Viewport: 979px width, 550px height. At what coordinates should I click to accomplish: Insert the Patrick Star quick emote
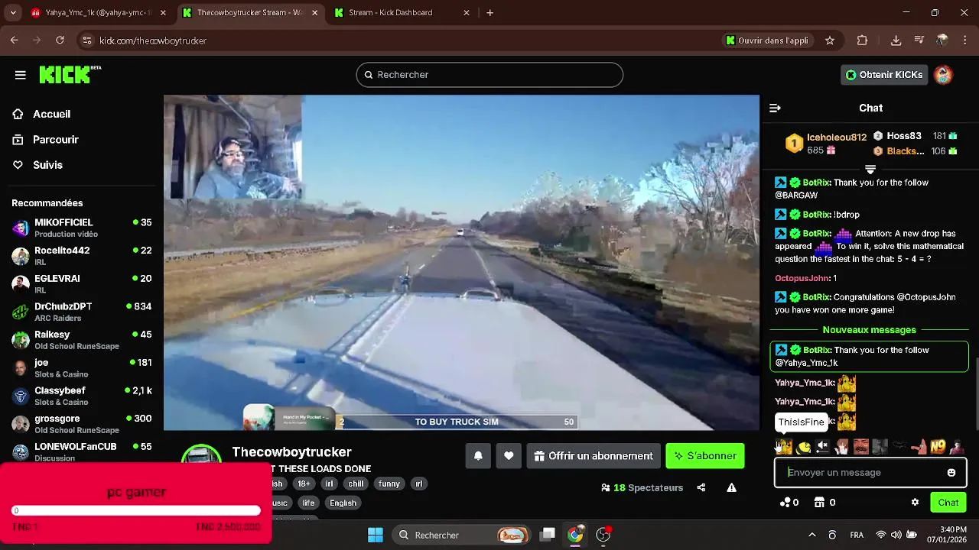pyautogui.click(x=919, y=447)
